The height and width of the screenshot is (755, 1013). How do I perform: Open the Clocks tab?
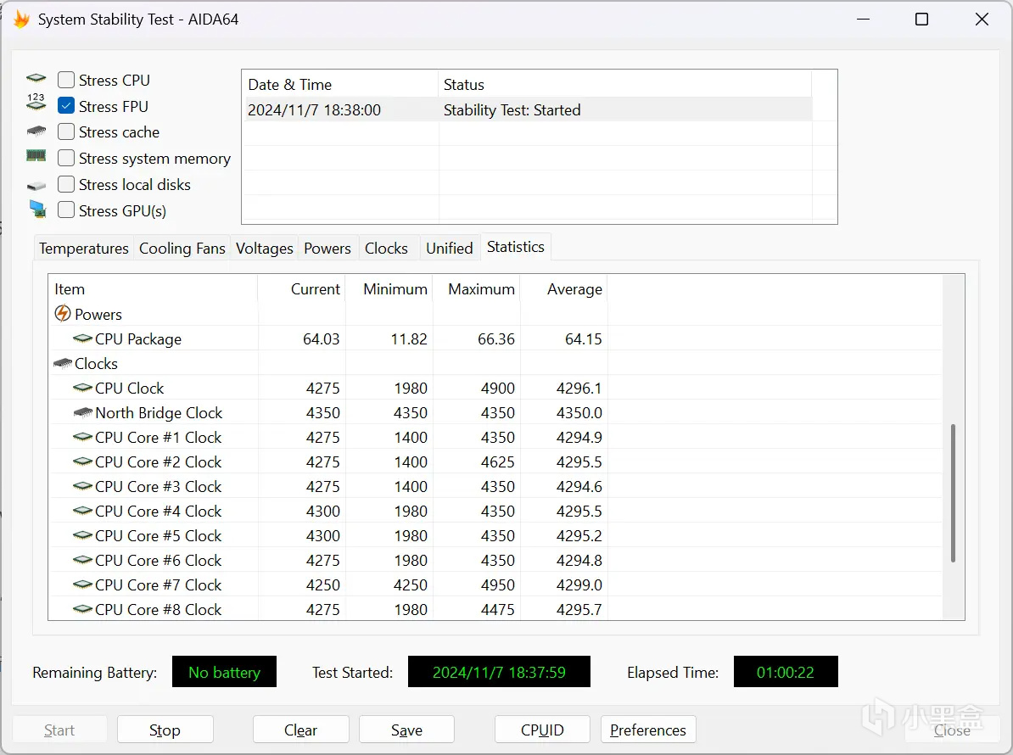[x=386, y=248]
